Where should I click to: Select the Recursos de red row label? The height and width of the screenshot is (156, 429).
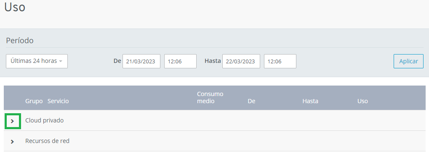point(47,141)
